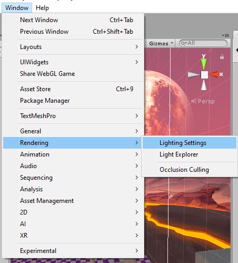Image resolution: width=238 pixels, height=263 pixels.
Task: Click the gizmo center cube
Action: 204,75
